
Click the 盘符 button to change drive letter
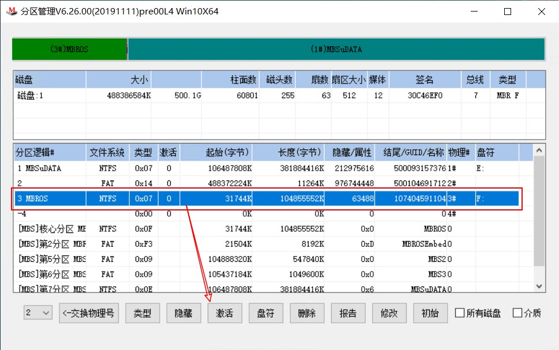coord(265,313)
